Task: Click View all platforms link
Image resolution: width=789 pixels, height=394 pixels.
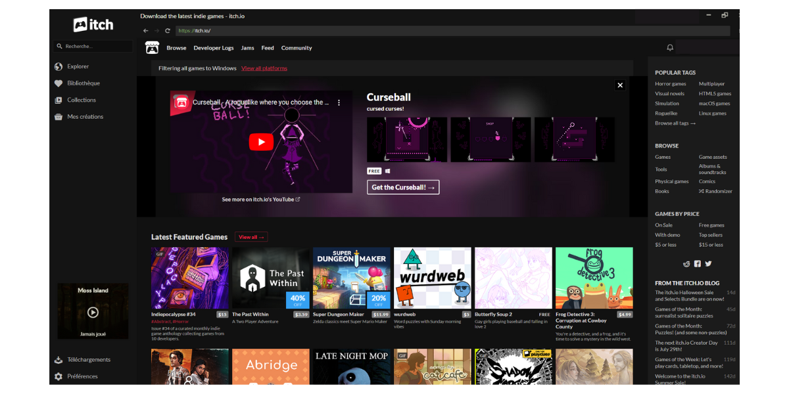Action: 264,68
